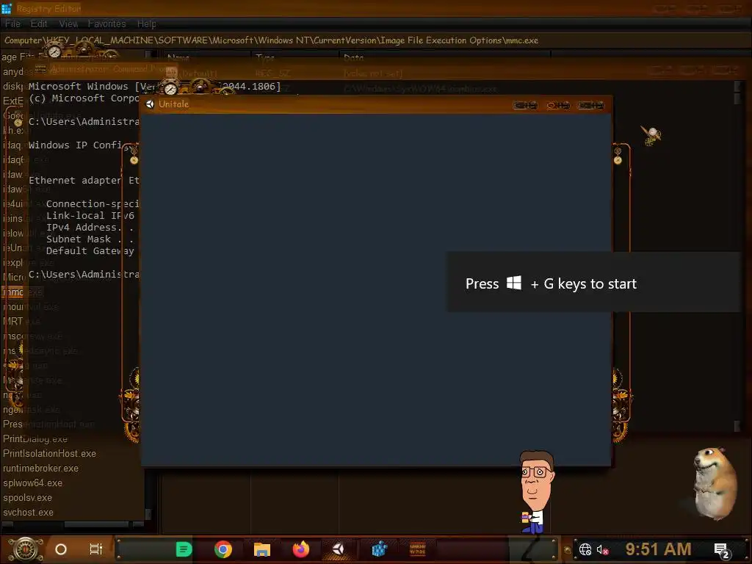Screen dimensions: 752x564
Task: Open the Edit menu in Registry Editor
Action: (x=39, y=23)
